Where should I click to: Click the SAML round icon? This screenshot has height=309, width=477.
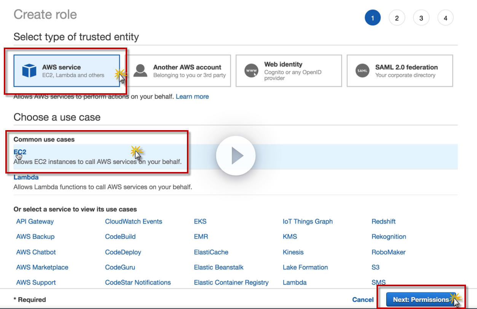tap(362, 71)
